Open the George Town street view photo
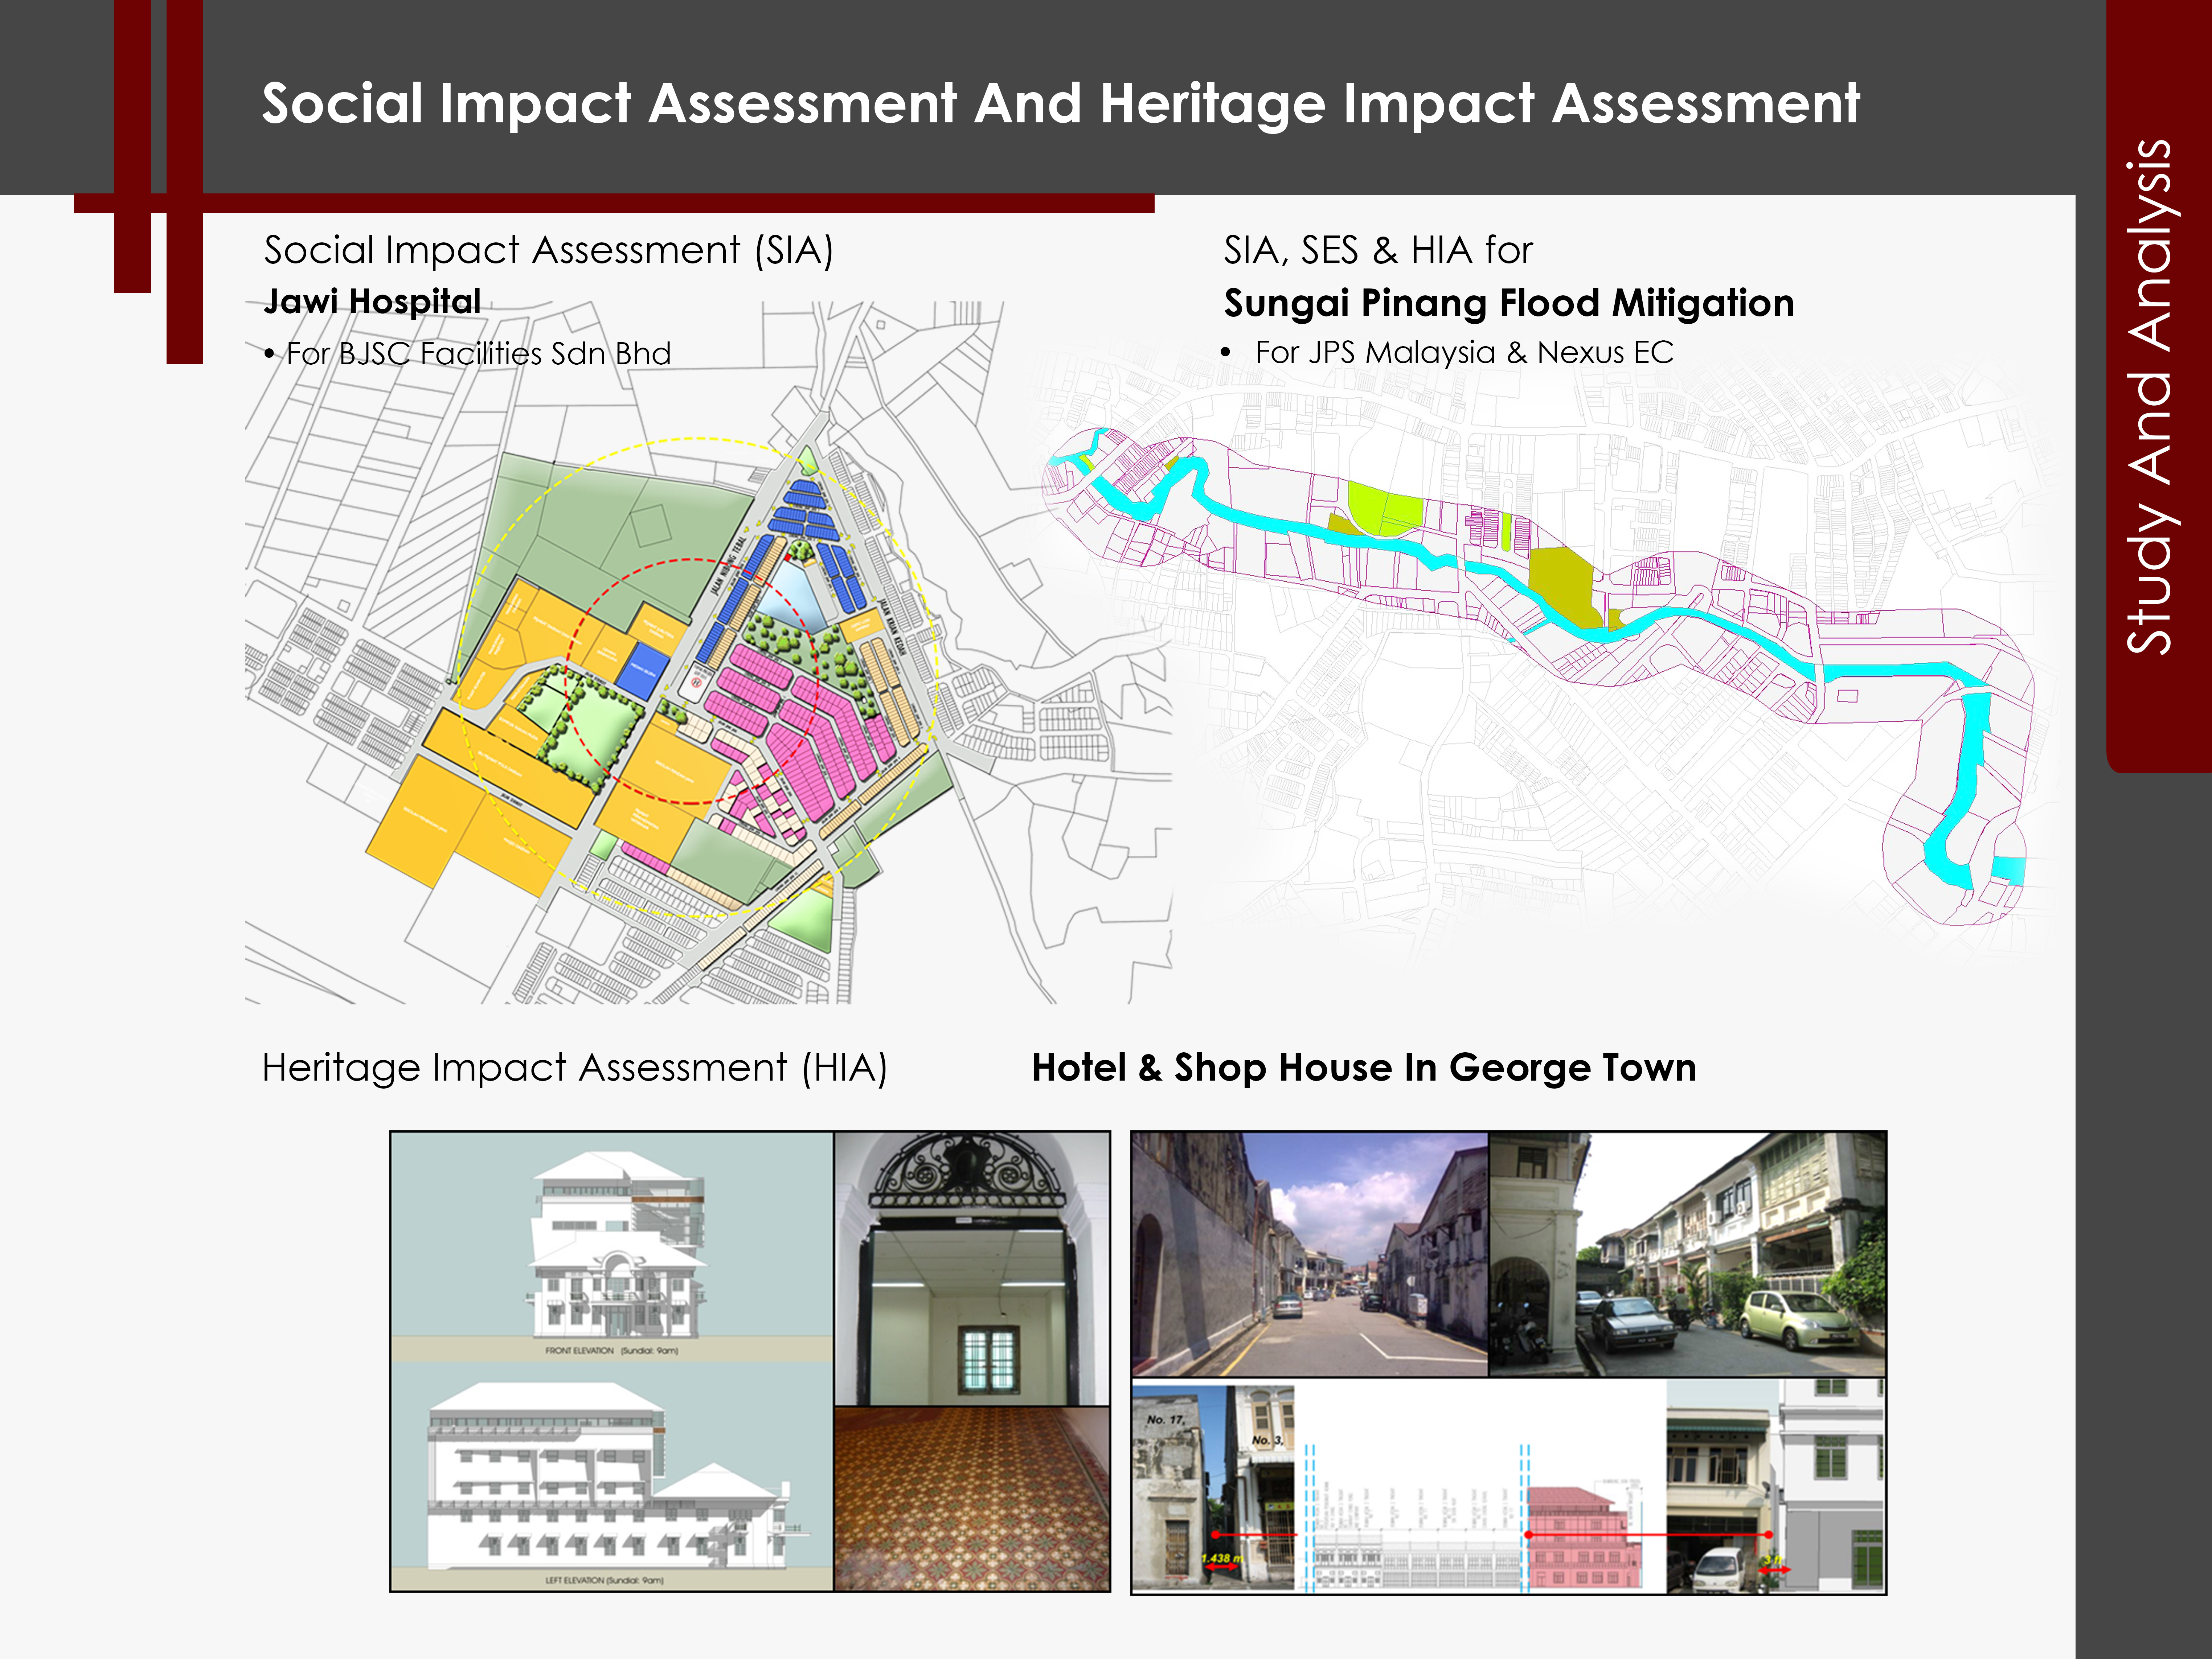The image size is (2212, 1659). click(x=1309, y=1254)
